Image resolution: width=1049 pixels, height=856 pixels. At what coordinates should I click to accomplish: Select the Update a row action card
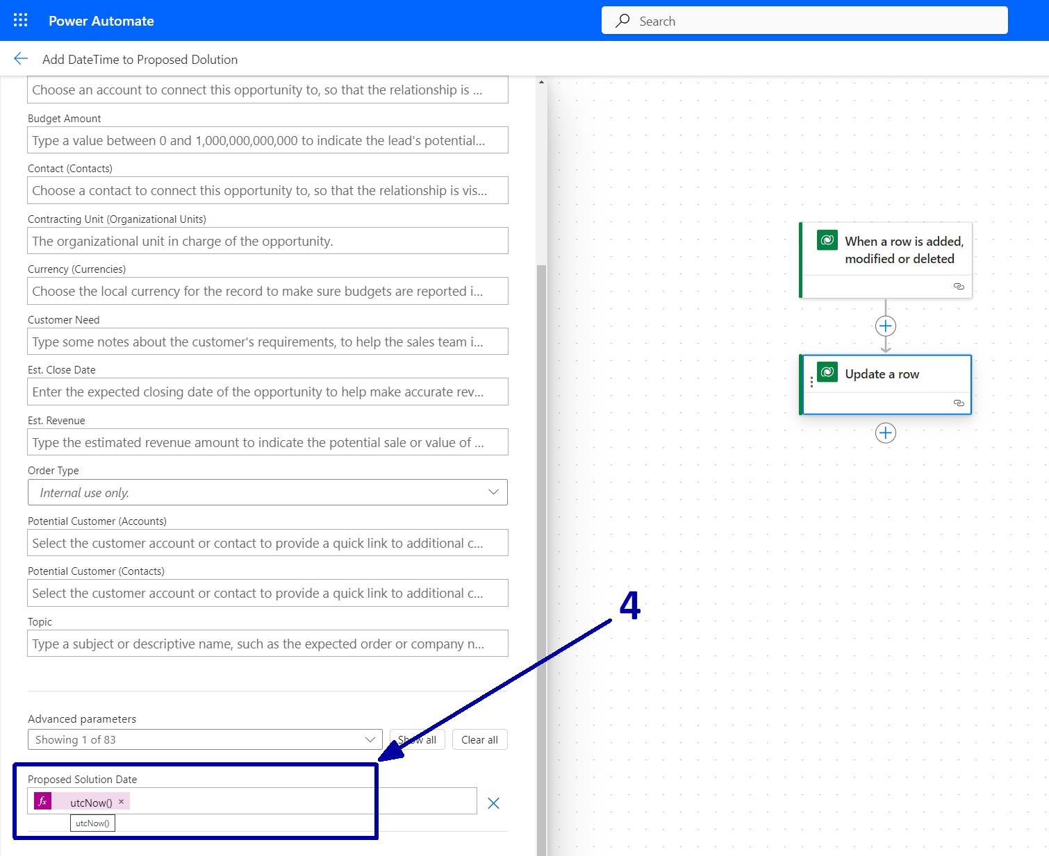886,385
